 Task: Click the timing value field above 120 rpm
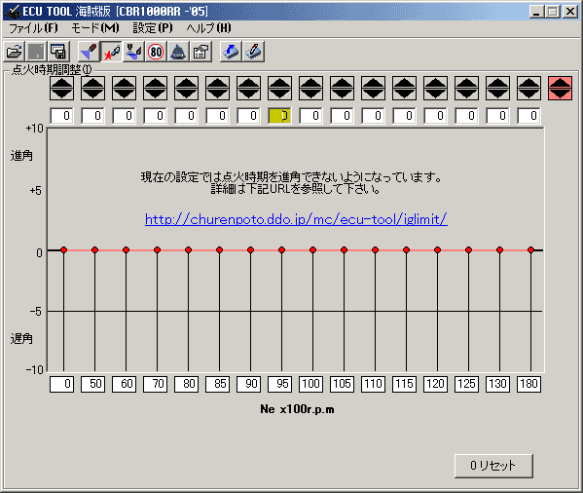pos(435,116)
